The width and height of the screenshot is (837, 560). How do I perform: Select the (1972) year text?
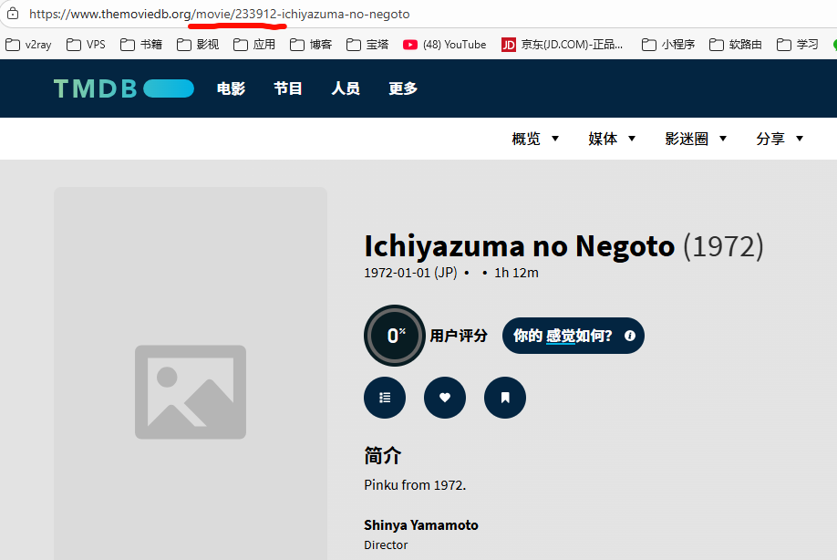(x=723, y=246)
